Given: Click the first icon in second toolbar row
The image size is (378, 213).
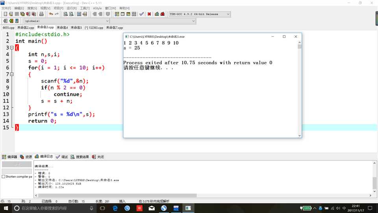Looking at the screenshot, I should 5,21.
